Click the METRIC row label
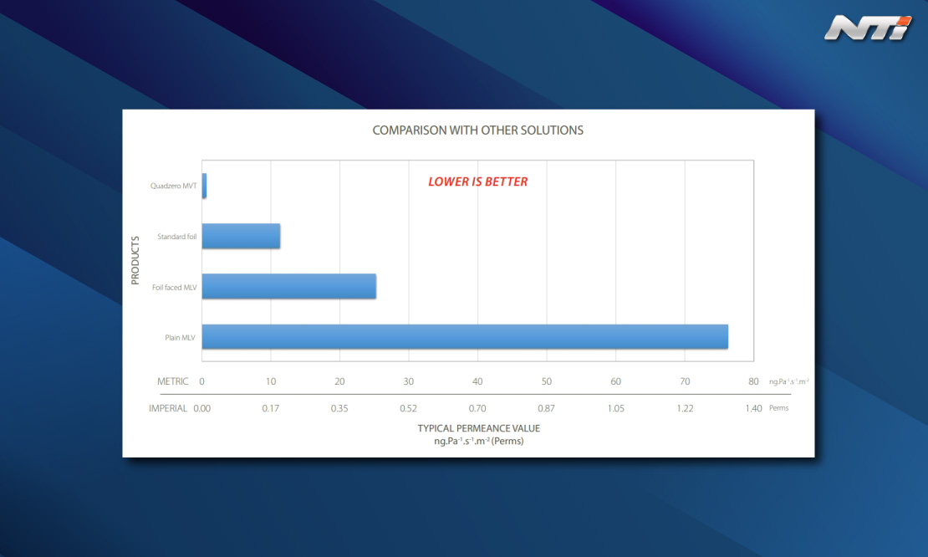This screenshot has width=928, height=557. (x=173, y=382)
